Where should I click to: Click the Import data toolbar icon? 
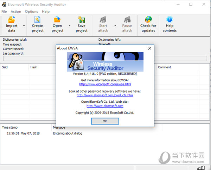[x=12, y=20]
